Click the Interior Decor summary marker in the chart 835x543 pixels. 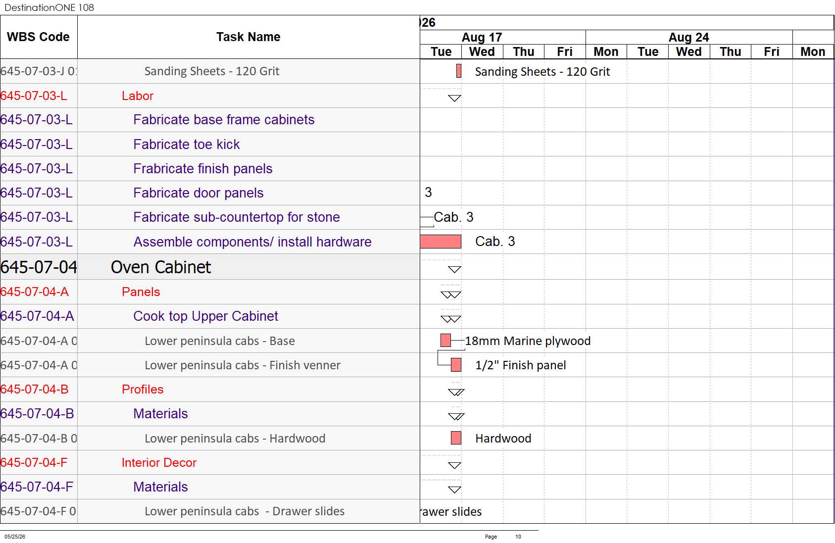454,465
